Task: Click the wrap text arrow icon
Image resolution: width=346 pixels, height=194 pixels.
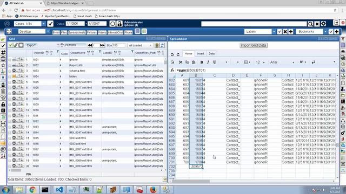Action: [314, 63]
